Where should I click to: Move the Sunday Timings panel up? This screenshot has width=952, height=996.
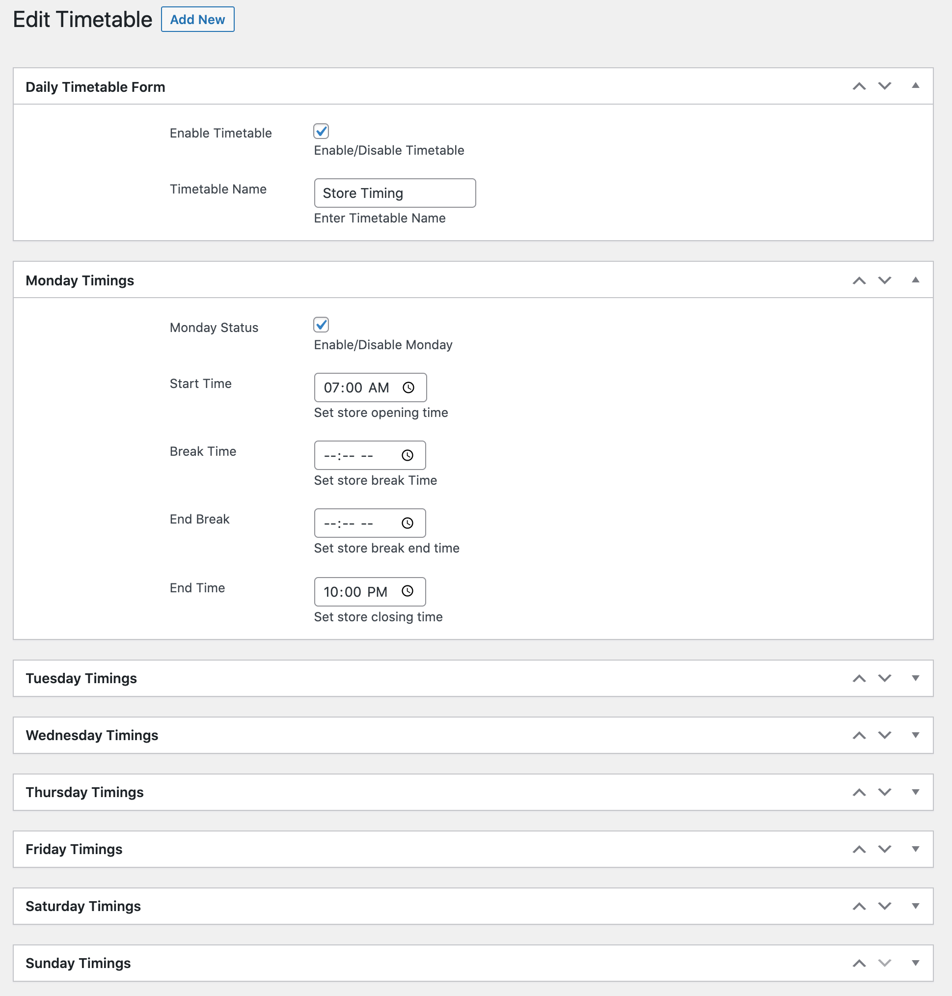[x=859, y=963]
